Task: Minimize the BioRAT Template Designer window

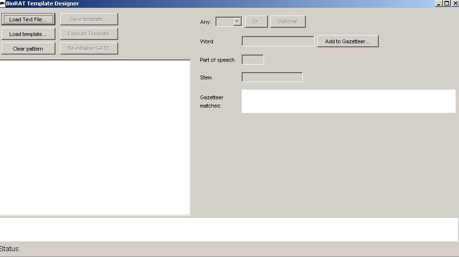Action: [x=439, y=3]
